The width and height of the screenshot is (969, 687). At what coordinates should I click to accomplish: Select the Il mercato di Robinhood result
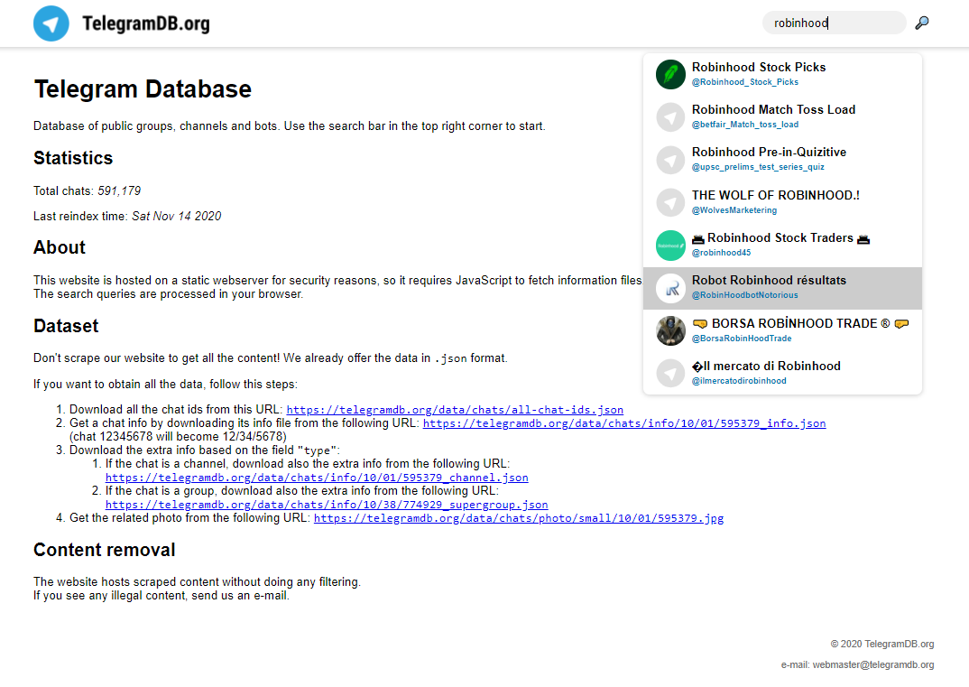782,374
